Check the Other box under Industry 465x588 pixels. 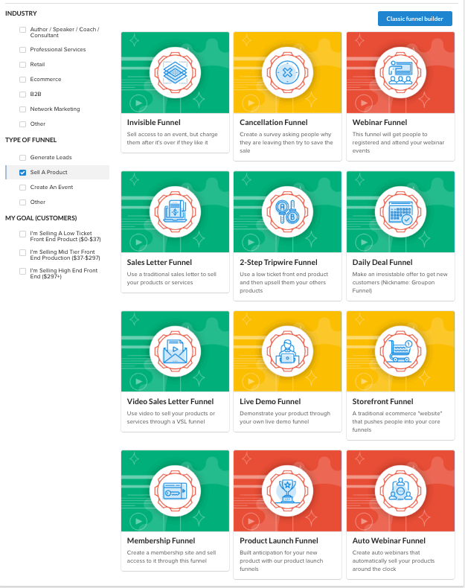pos(23,124)
